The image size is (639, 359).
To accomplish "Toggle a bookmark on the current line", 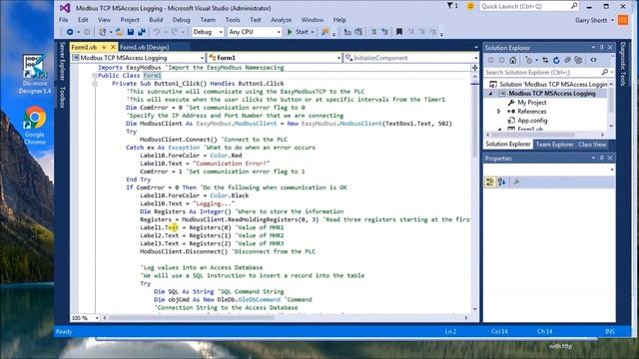I will pos(399,32).
